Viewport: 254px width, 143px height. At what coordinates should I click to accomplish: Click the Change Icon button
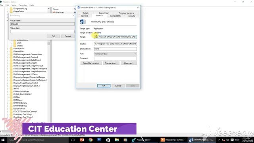tap(111, 63)
